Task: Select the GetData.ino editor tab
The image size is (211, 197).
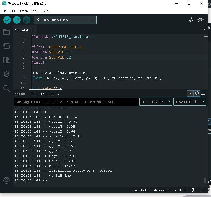Action: [x=24, y=30]
